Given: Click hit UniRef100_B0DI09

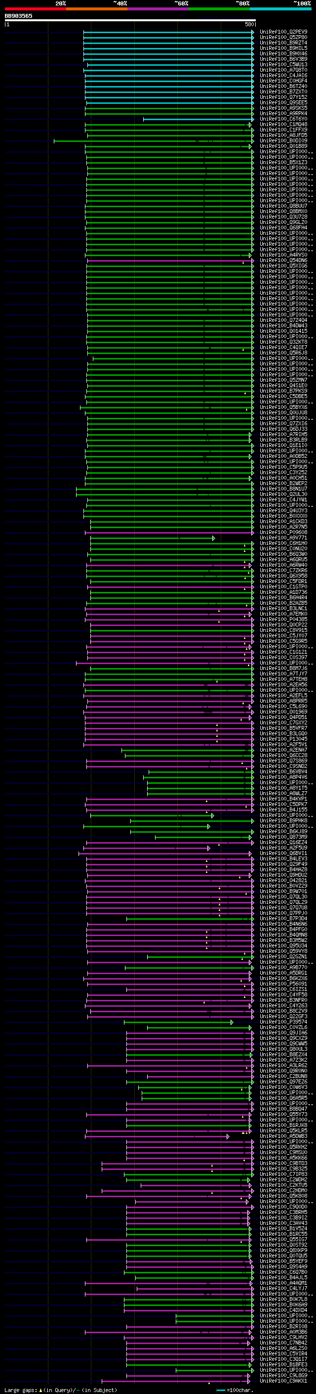Looking at the screenshot, I should click(283, 141).
